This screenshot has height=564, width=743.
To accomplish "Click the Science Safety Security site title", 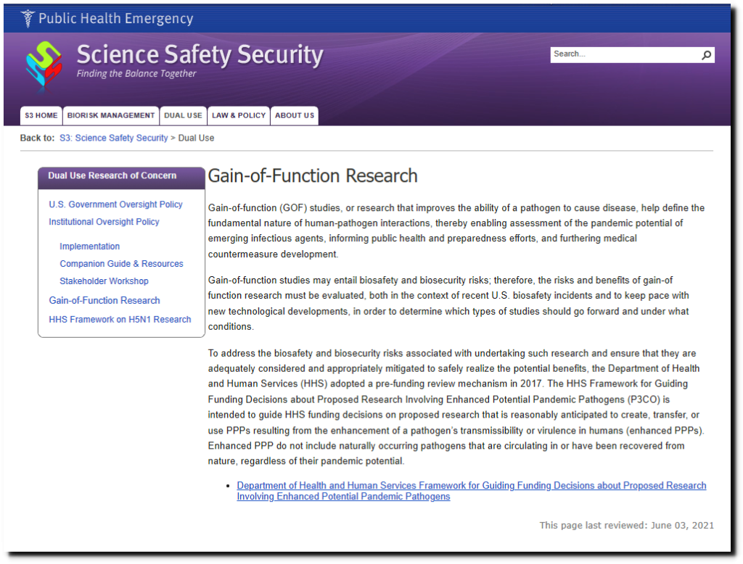I will point(200,54).
